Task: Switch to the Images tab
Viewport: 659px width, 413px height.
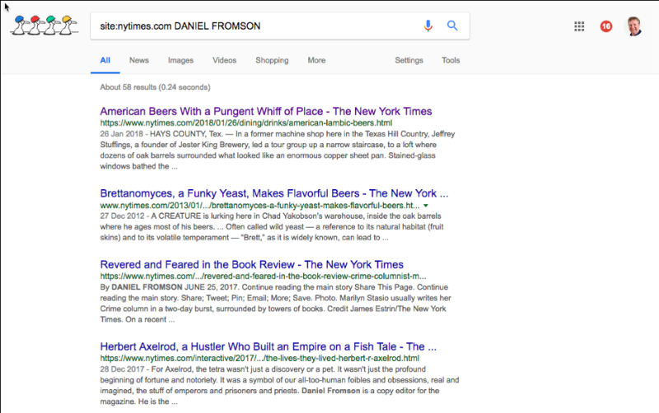Action: click(x=180, y=60)
